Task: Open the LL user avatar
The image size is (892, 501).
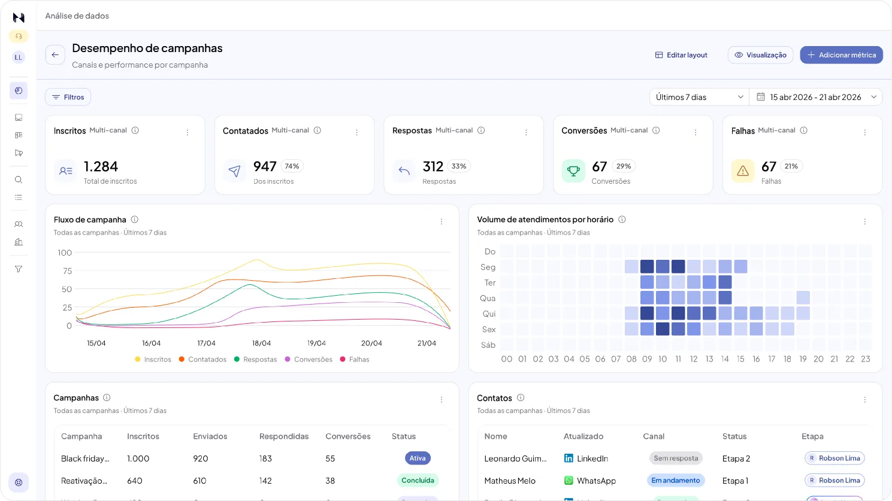Action: (x=19, y=57)
